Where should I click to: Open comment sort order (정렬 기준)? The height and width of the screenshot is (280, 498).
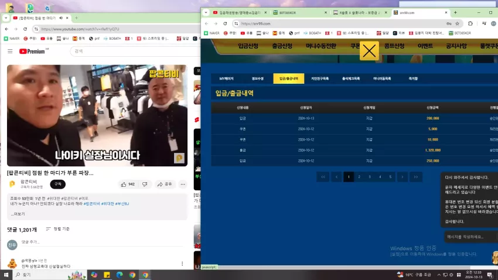click(x=57, y=229)
